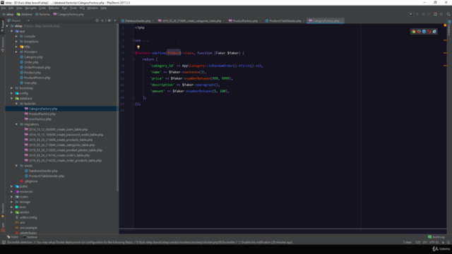Expand folded use statements in editor
The image size is (452, 254).
point(133,40)
